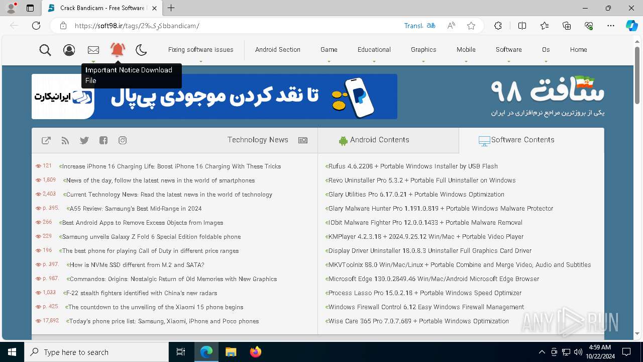Expand the Fixing software issues menu
This screenshot has width=643, height=362.
[x=200, y=50]
